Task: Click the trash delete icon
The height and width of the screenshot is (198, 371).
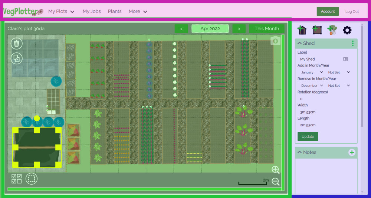Action: click(16, 44)
